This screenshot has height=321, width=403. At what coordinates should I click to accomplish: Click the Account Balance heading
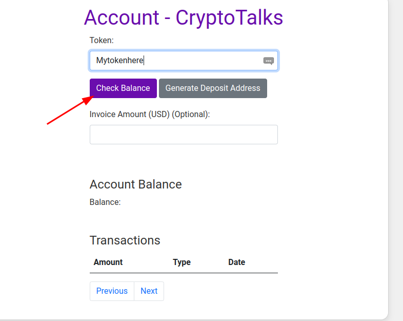(x=135, y=184)
